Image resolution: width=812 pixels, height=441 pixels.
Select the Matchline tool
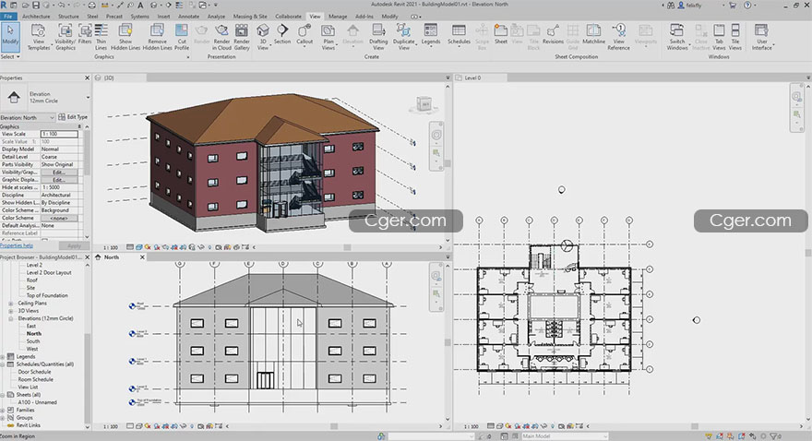(x=593, y=34)
